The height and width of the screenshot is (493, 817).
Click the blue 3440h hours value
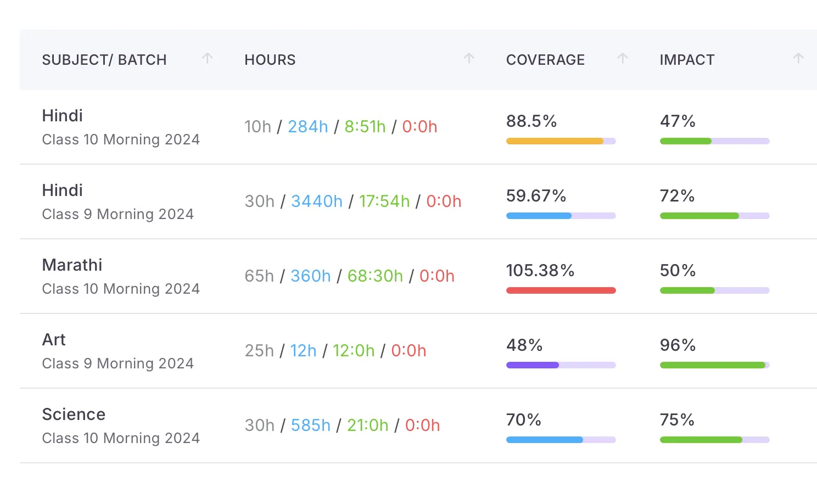click(x=317, y=201)
